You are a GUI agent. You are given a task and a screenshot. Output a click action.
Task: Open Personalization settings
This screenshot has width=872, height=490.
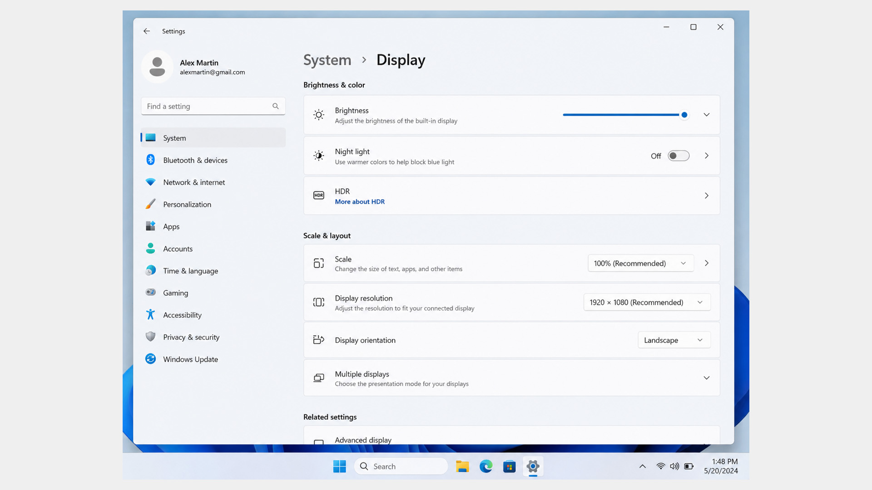click(213, 204)
